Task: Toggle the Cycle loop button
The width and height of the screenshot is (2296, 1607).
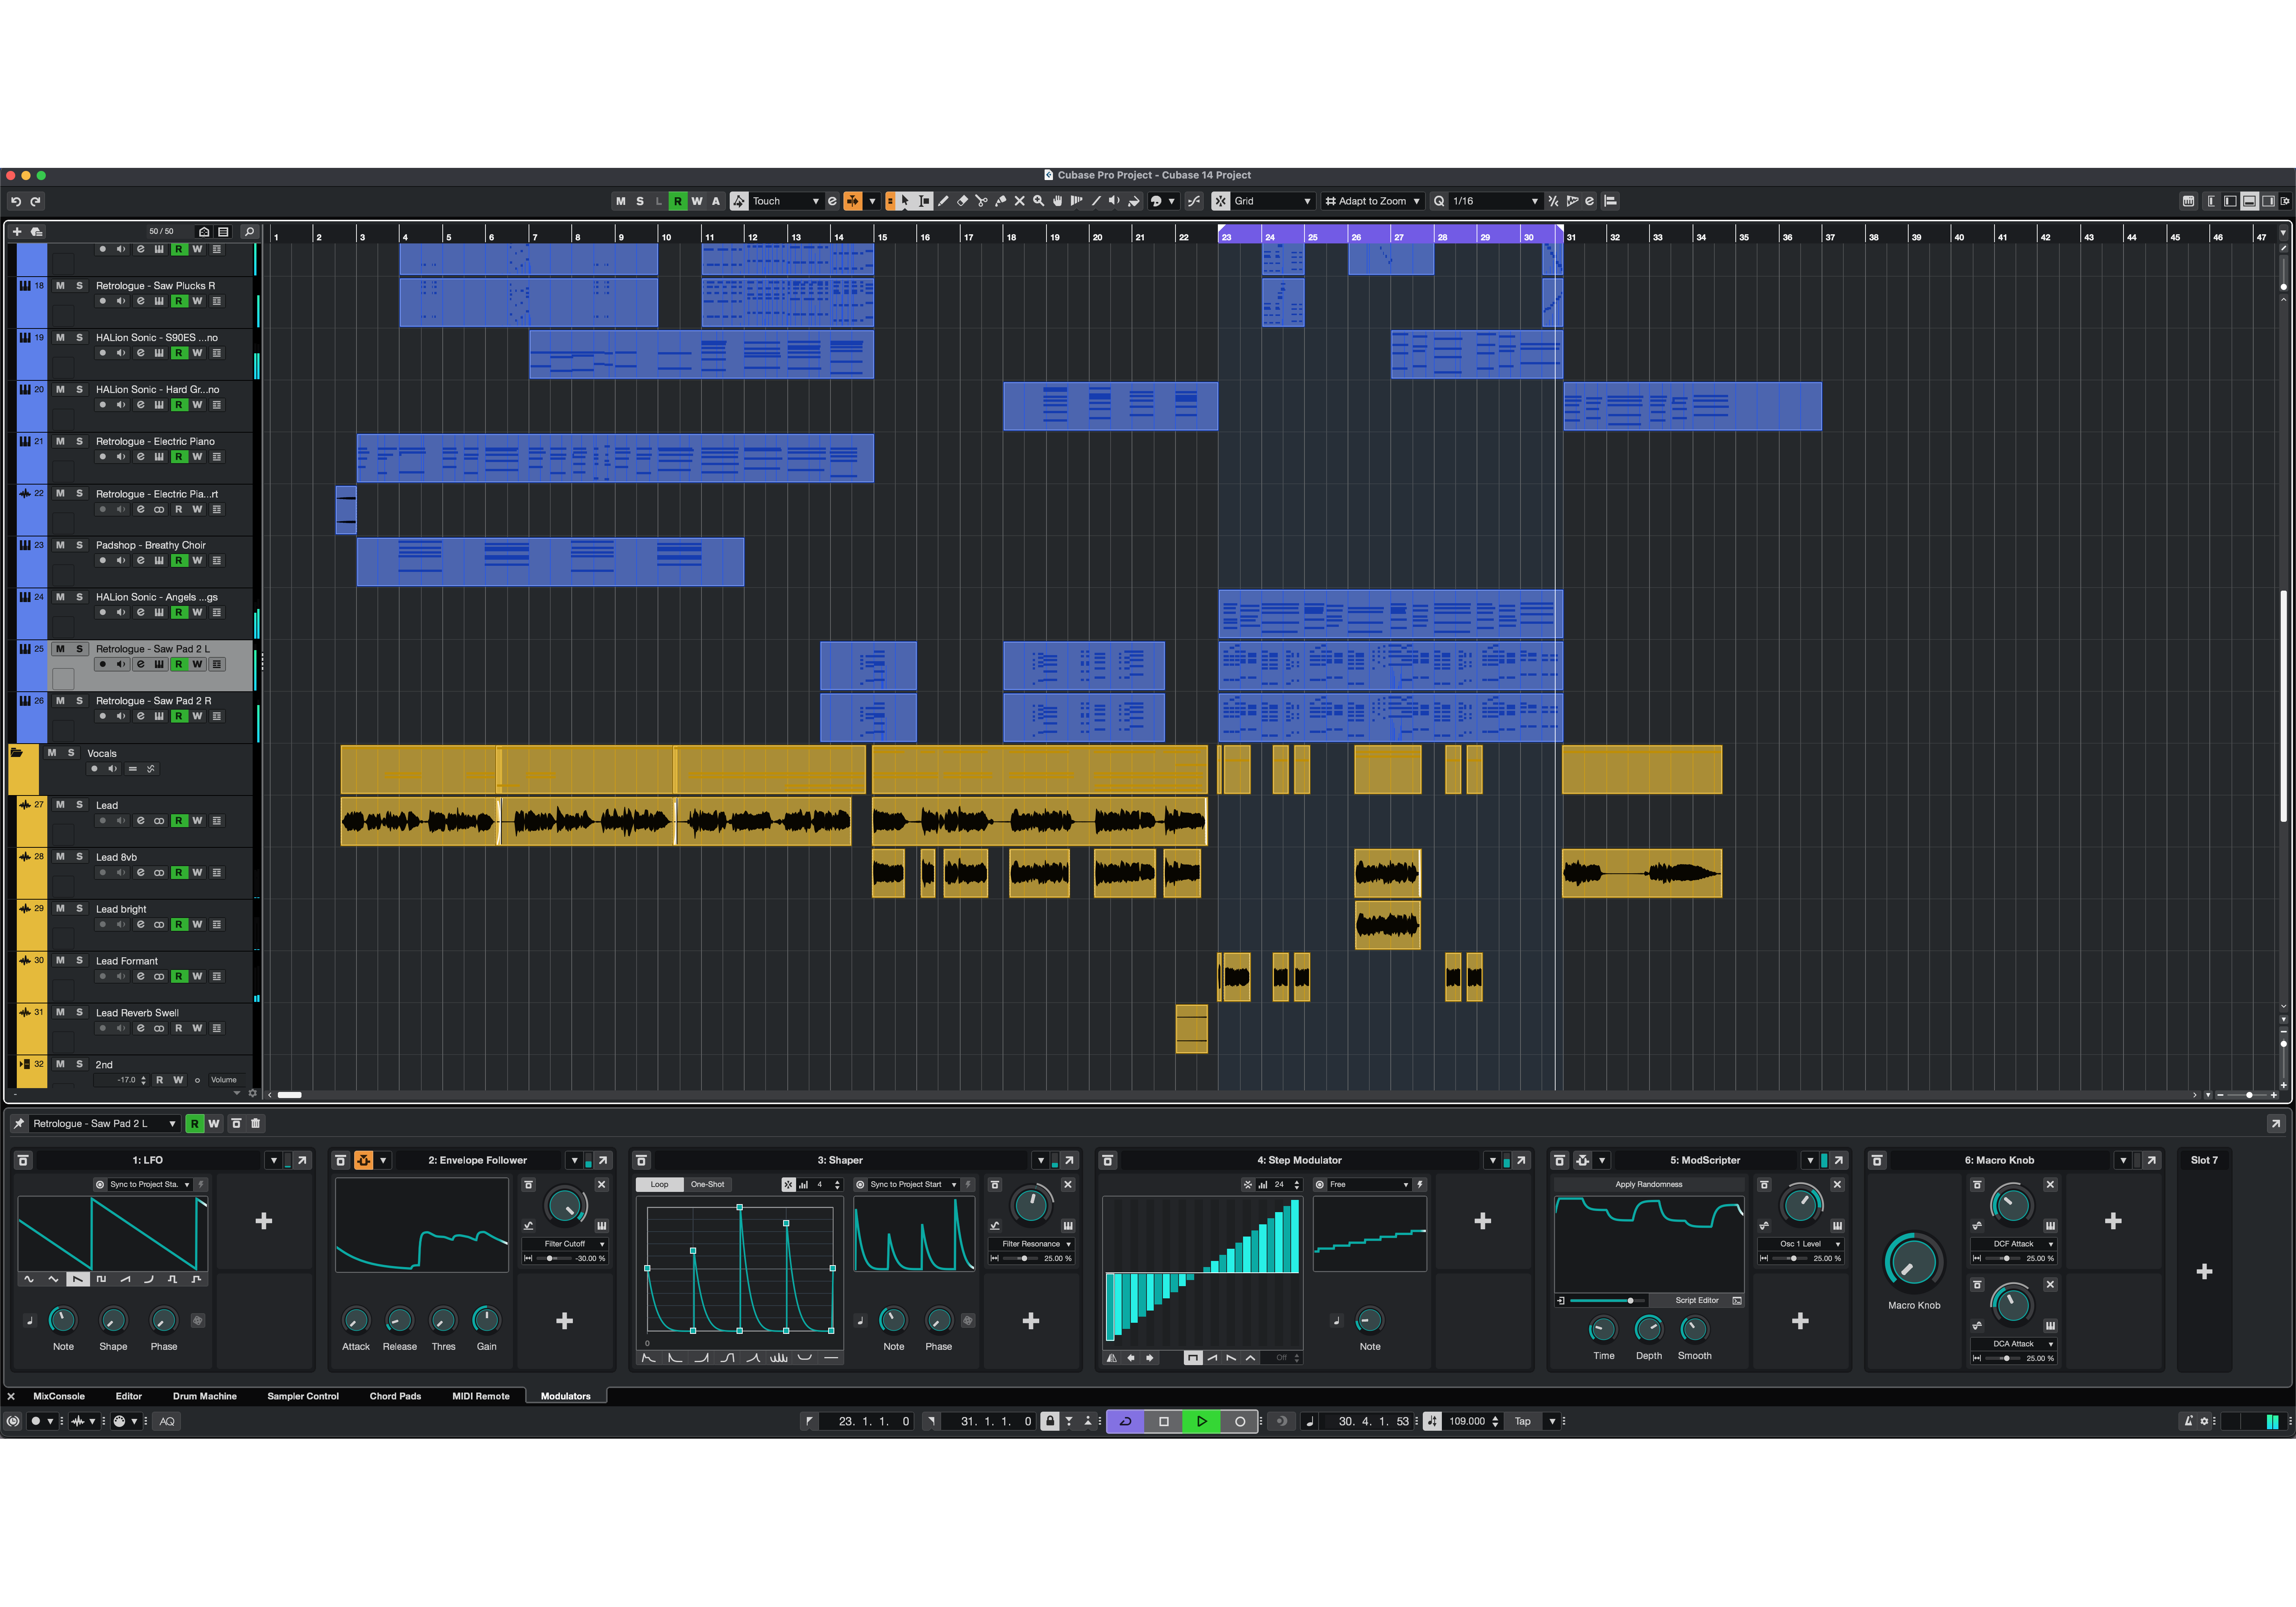Action: 1125,1421
